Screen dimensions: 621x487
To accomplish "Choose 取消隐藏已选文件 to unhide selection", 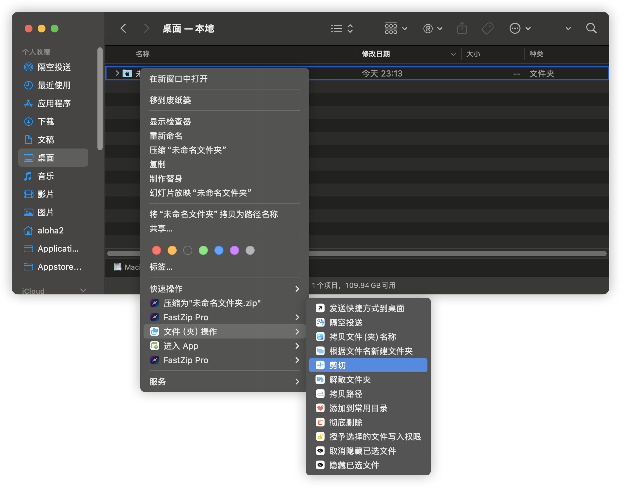I will 362,451.
